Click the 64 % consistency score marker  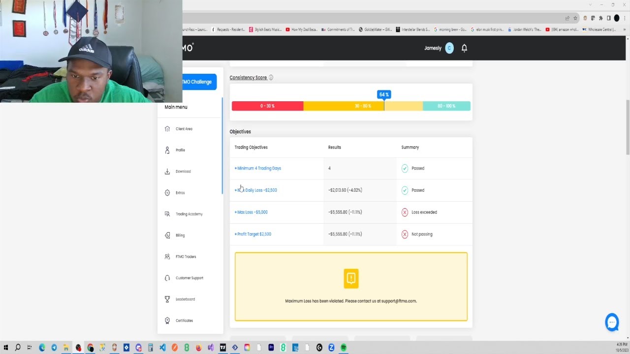point(384,94)
